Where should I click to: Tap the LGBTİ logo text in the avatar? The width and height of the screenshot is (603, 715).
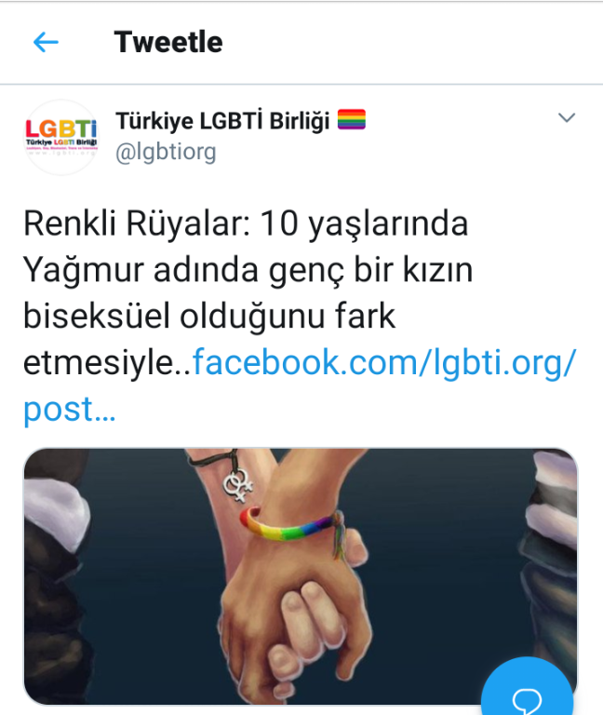coord(61,129)
